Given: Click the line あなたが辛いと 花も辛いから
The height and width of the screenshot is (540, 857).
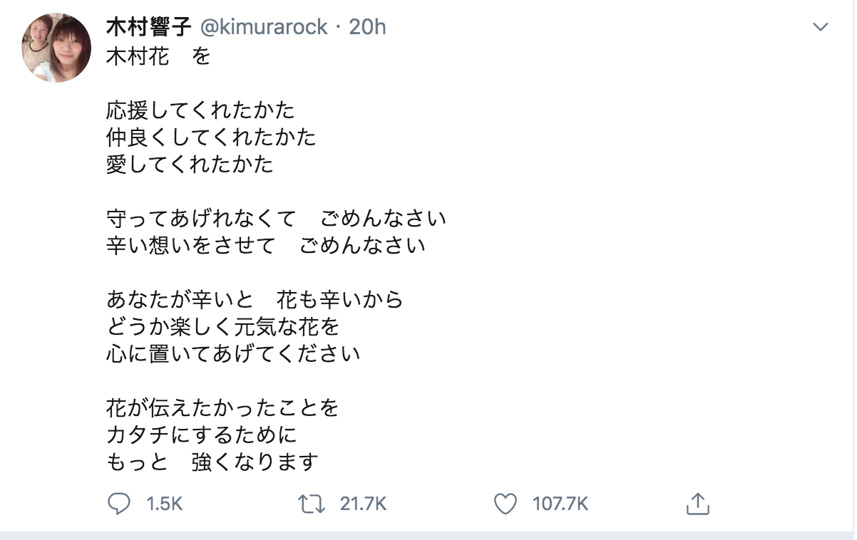Looking at the screenshot, I should (x=255, y=299).
